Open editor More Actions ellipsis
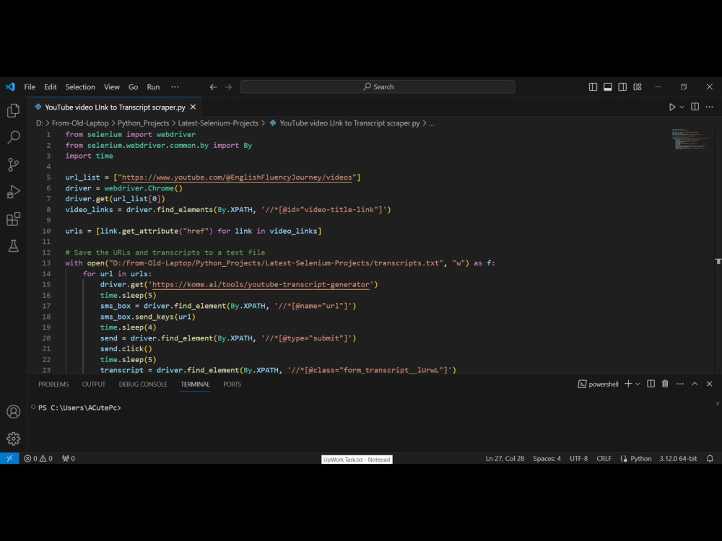The image size is (722, 541). point(710,107)
